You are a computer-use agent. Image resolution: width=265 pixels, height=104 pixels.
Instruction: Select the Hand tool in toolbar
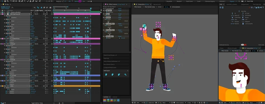[x=5, y=1]
